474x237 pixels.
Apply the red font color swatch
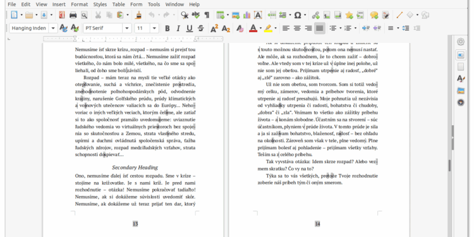pos(253,28)
